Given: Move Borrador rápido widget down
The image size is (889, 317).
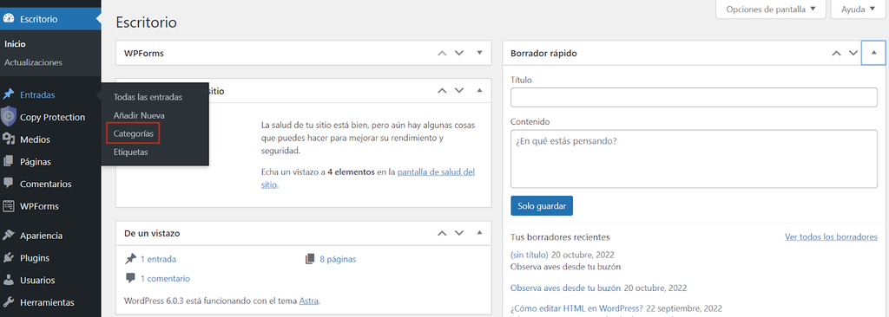Looking at the screenshot, I should point(853,53).
